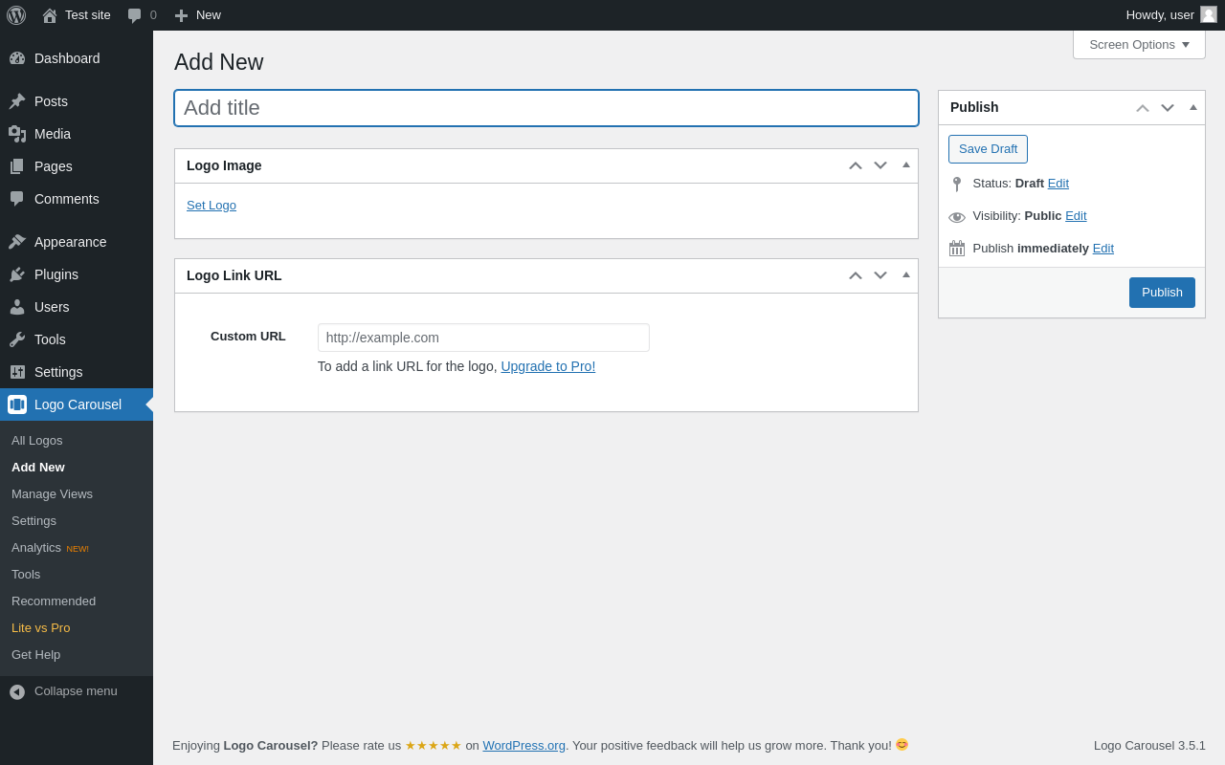Open All Logos submenu
The width and height of the screenshot is (1225, 765).
click(77, 441)
